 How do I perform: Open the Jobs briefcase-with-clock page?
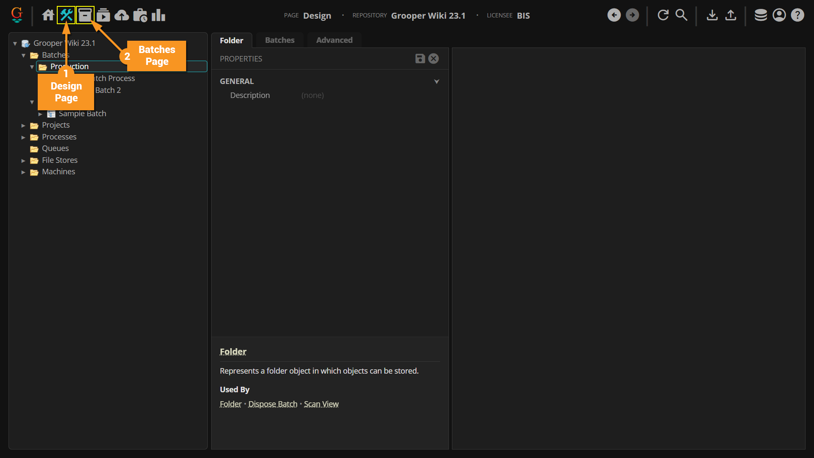tap(140, 15)
